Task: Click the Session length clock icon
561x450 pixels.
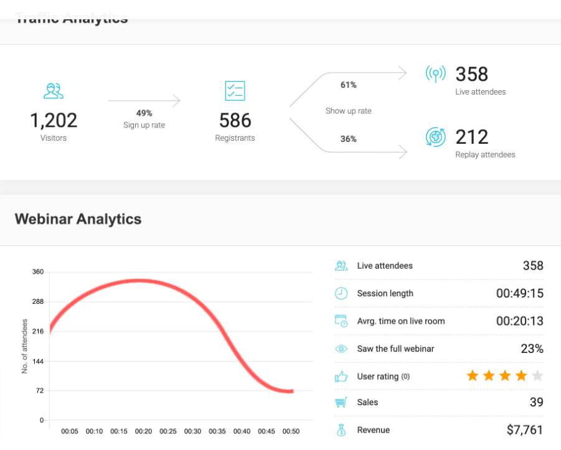Action: tap(341, 293)
